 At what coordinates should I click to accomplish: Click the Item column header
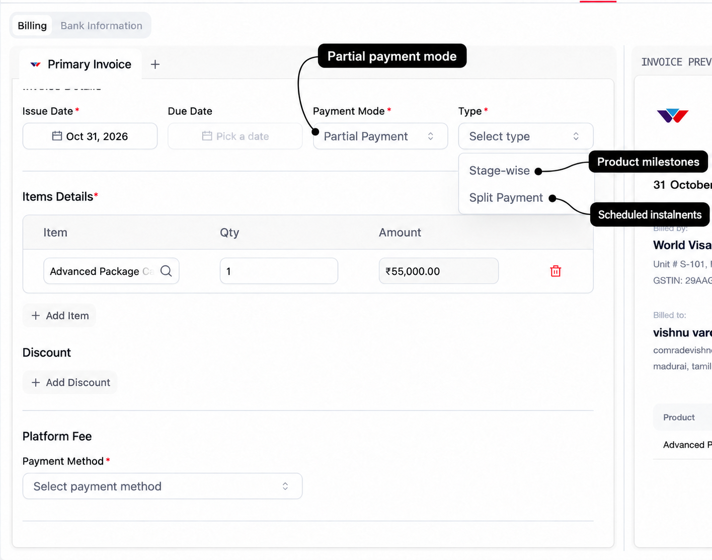[55, 233]
